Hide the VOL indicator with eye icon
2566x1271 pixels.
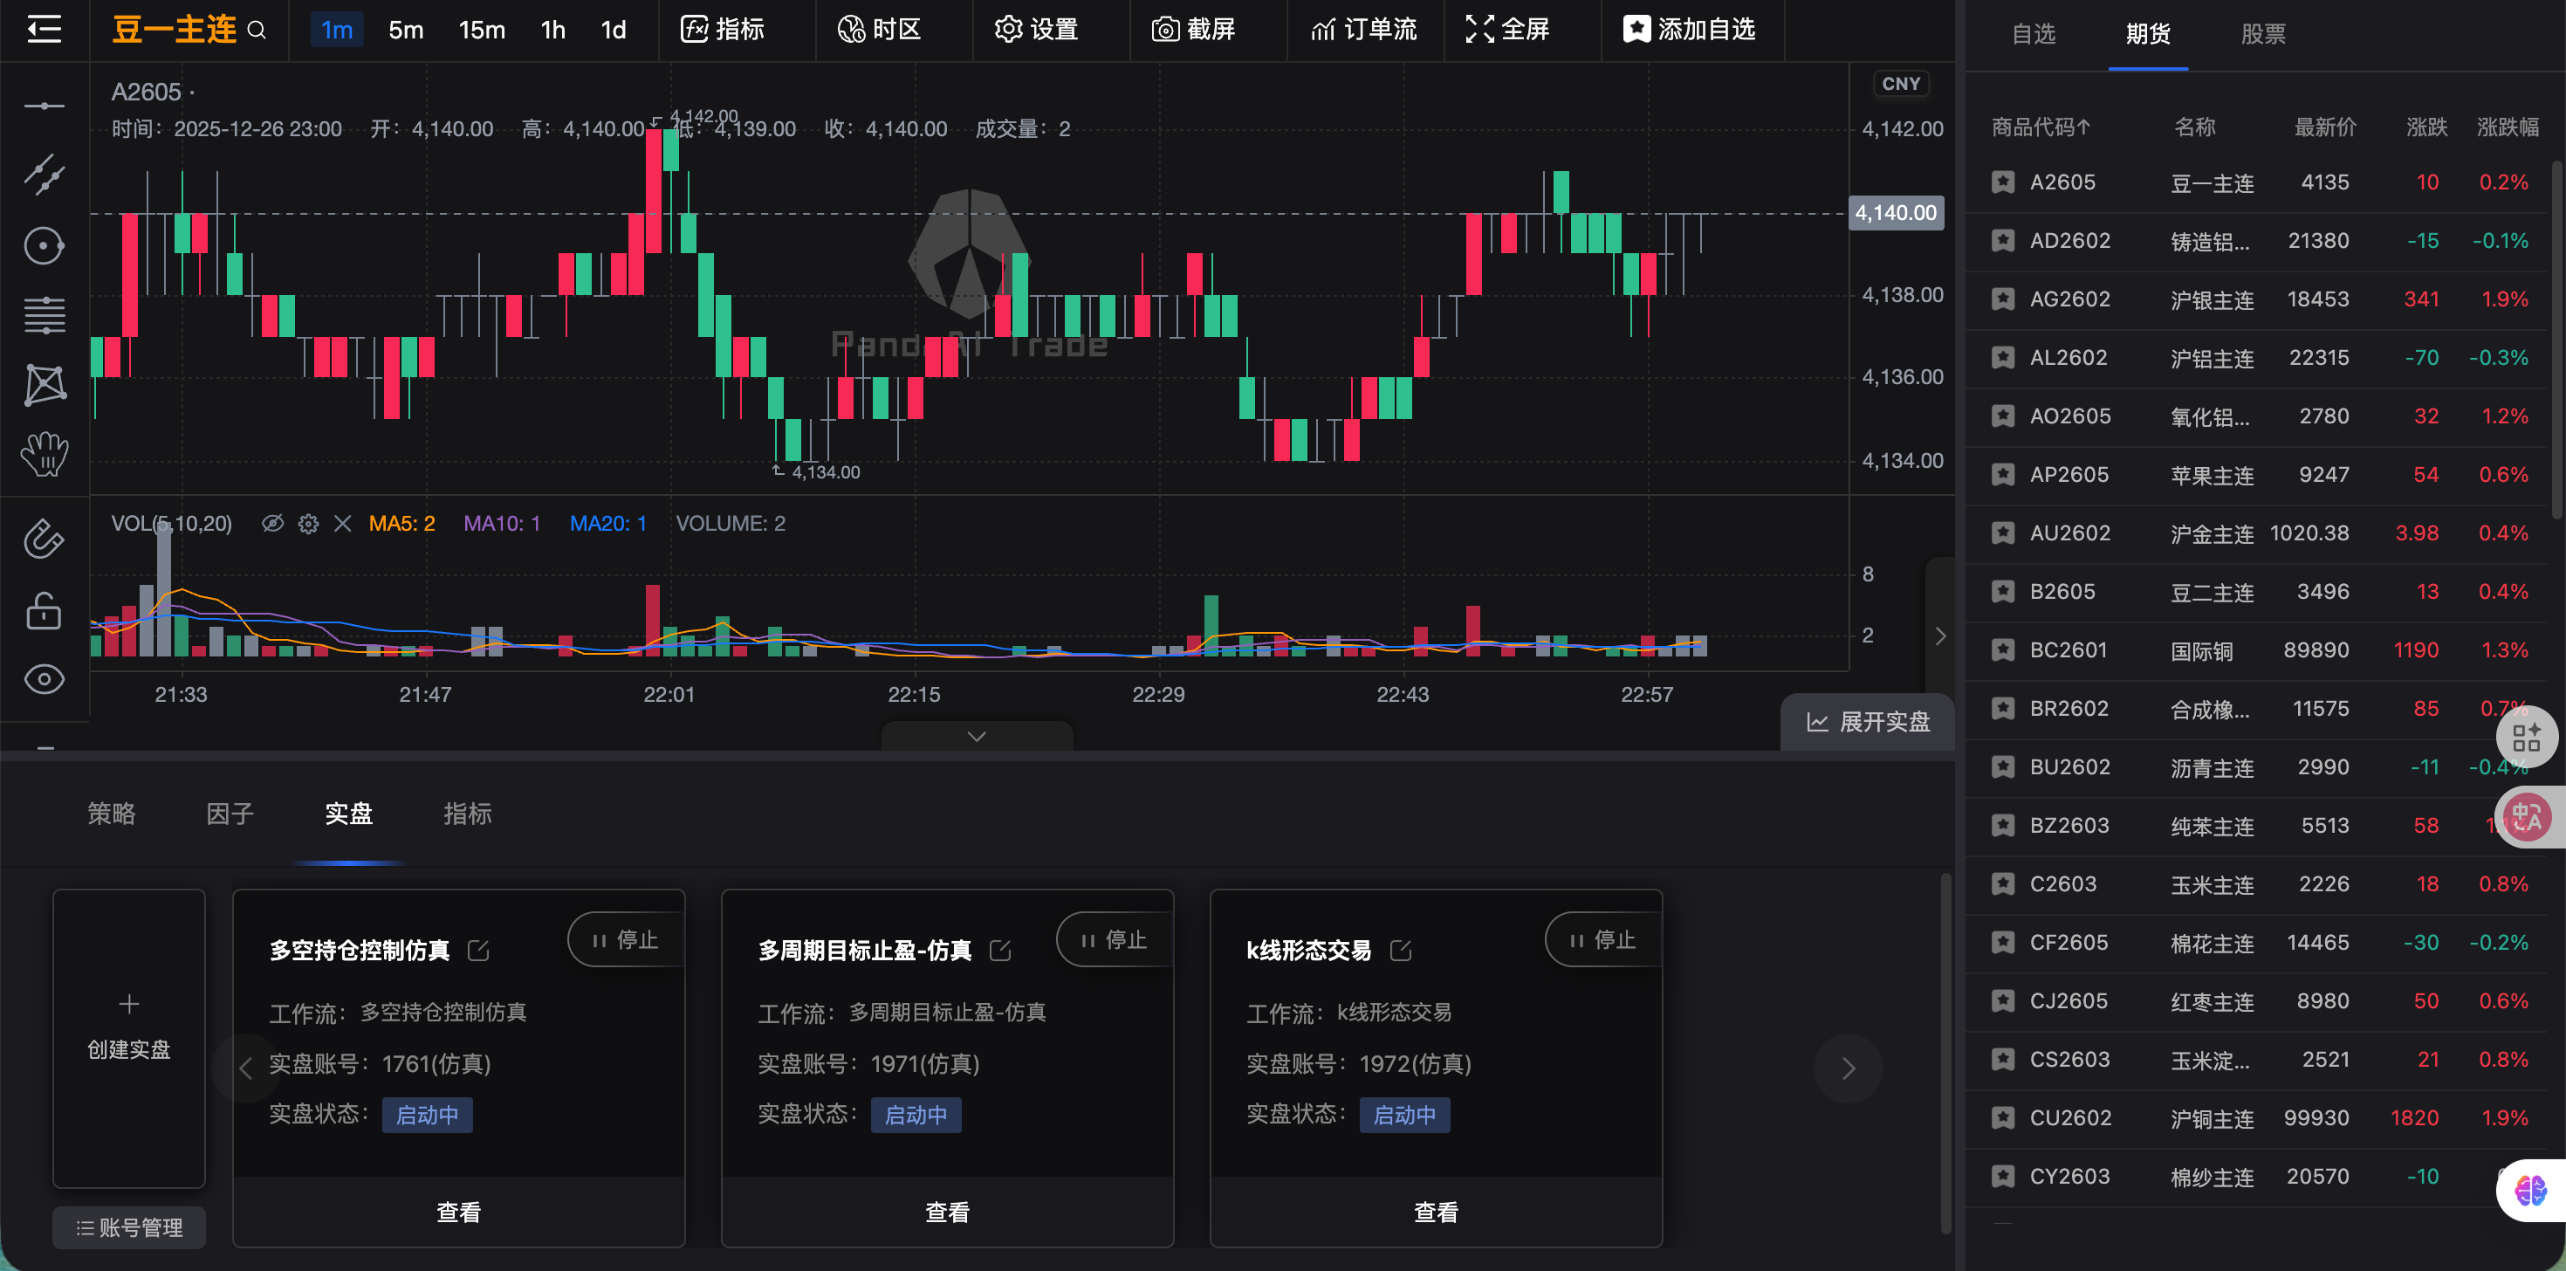pyautogui.click(x=272, y=524)
